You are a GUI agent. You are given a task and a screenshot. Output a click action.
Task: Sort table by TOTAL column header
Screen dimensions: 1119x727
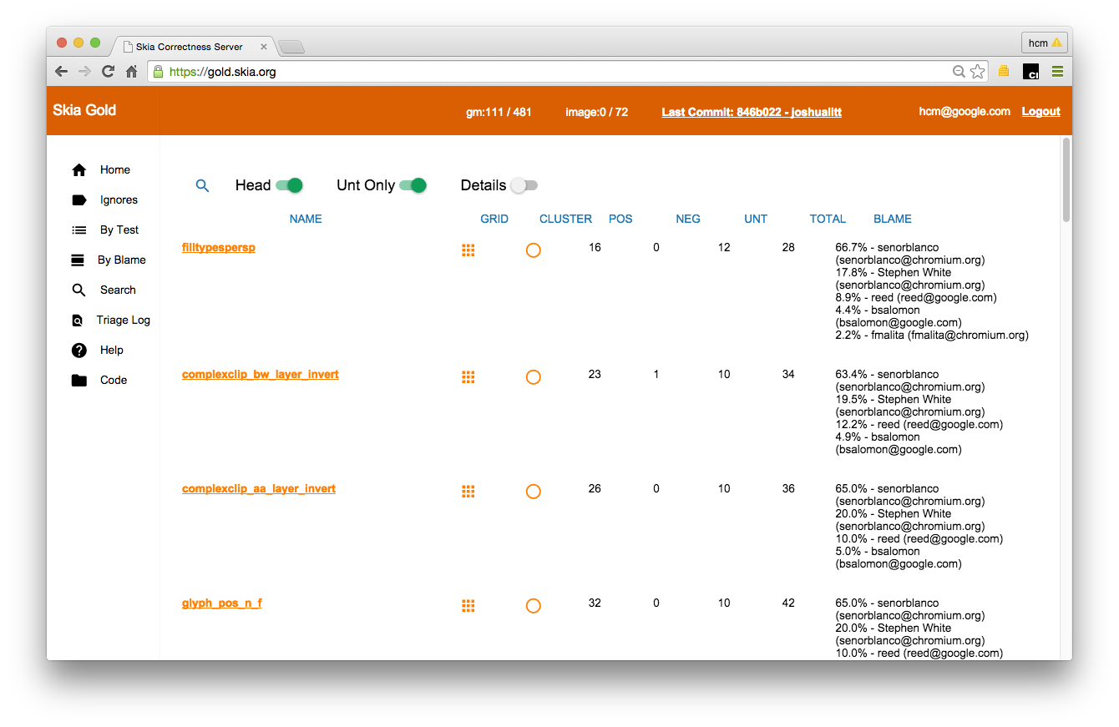(828, 219)
